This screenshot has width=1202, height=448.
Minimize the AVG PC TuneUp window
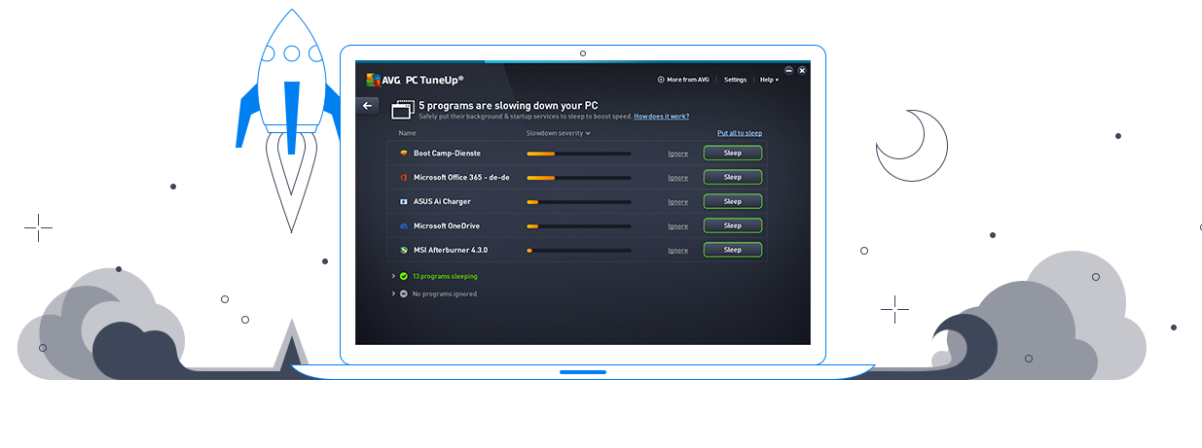click(x=788, y=70)
